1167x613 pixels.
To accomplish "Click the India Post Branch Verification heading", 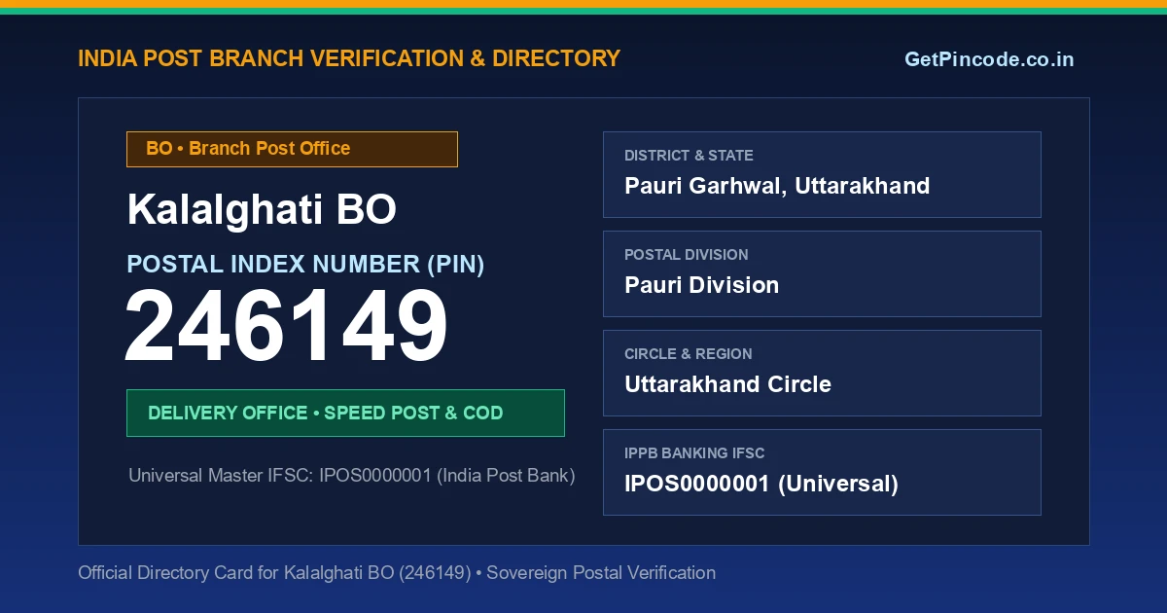I will point(349,58).
